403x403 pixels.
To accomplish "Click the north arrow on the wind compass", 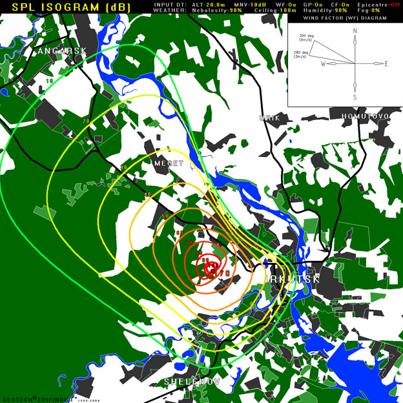I will point(355,41).
